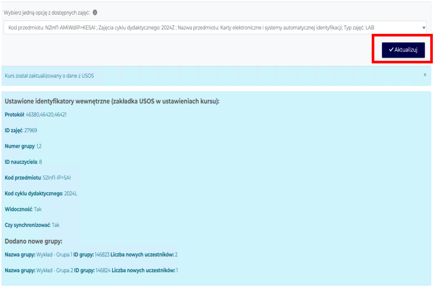Click the dropdown arrow on the class selector
Image resolution: width=434 pixels, height=290 pixels.
[x=424, y=28]
